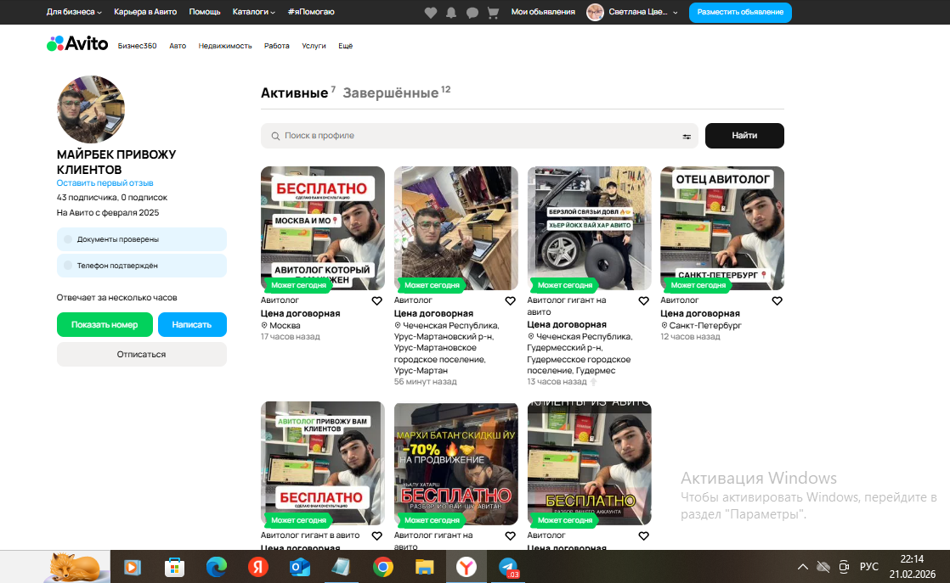Click user avatar next to Светлана
Viewport: 950px width, 583px height.
(595, 12)
